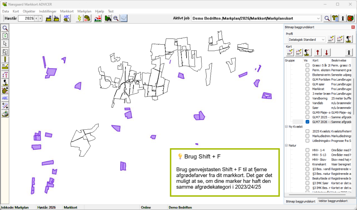This screenshot has width=357, height=210.
Task: Click the binoculars search icon in top toolbar
Action: [x=108, y=18]
